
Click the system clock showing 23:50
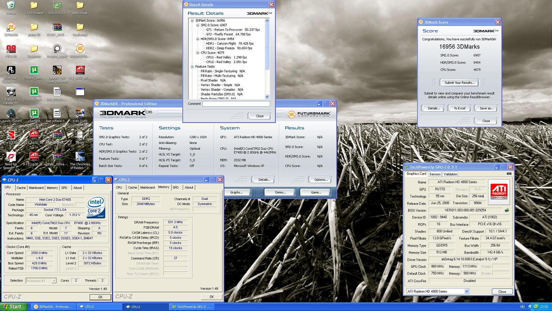544,307
